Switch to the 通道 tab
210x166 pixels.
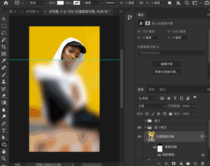tap(151, 89)
